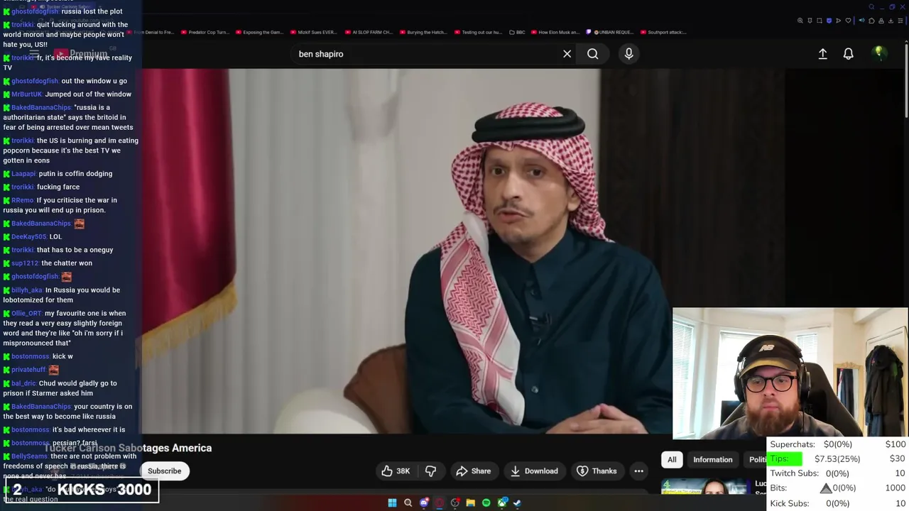Select the 'Information' filter chip
The image size is (909, 511).
tap(712, 459)
